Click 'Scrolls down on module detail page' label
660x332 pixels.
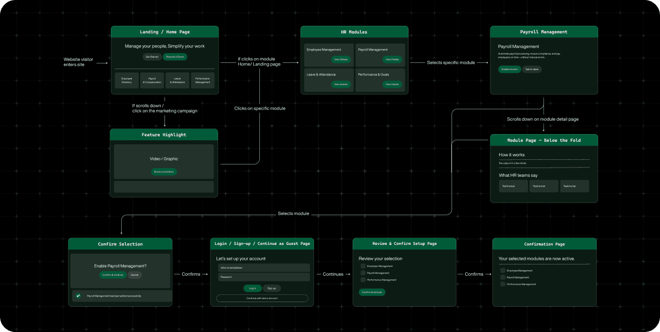coord(543,119)
